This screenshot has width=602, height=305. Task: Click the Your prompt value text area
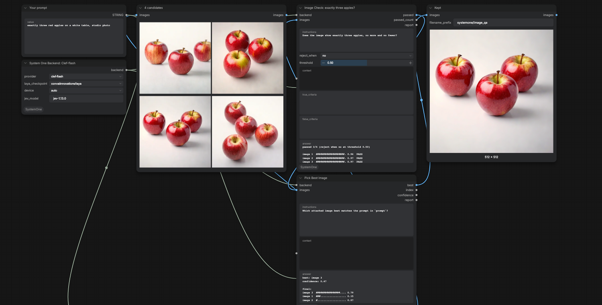74,36
